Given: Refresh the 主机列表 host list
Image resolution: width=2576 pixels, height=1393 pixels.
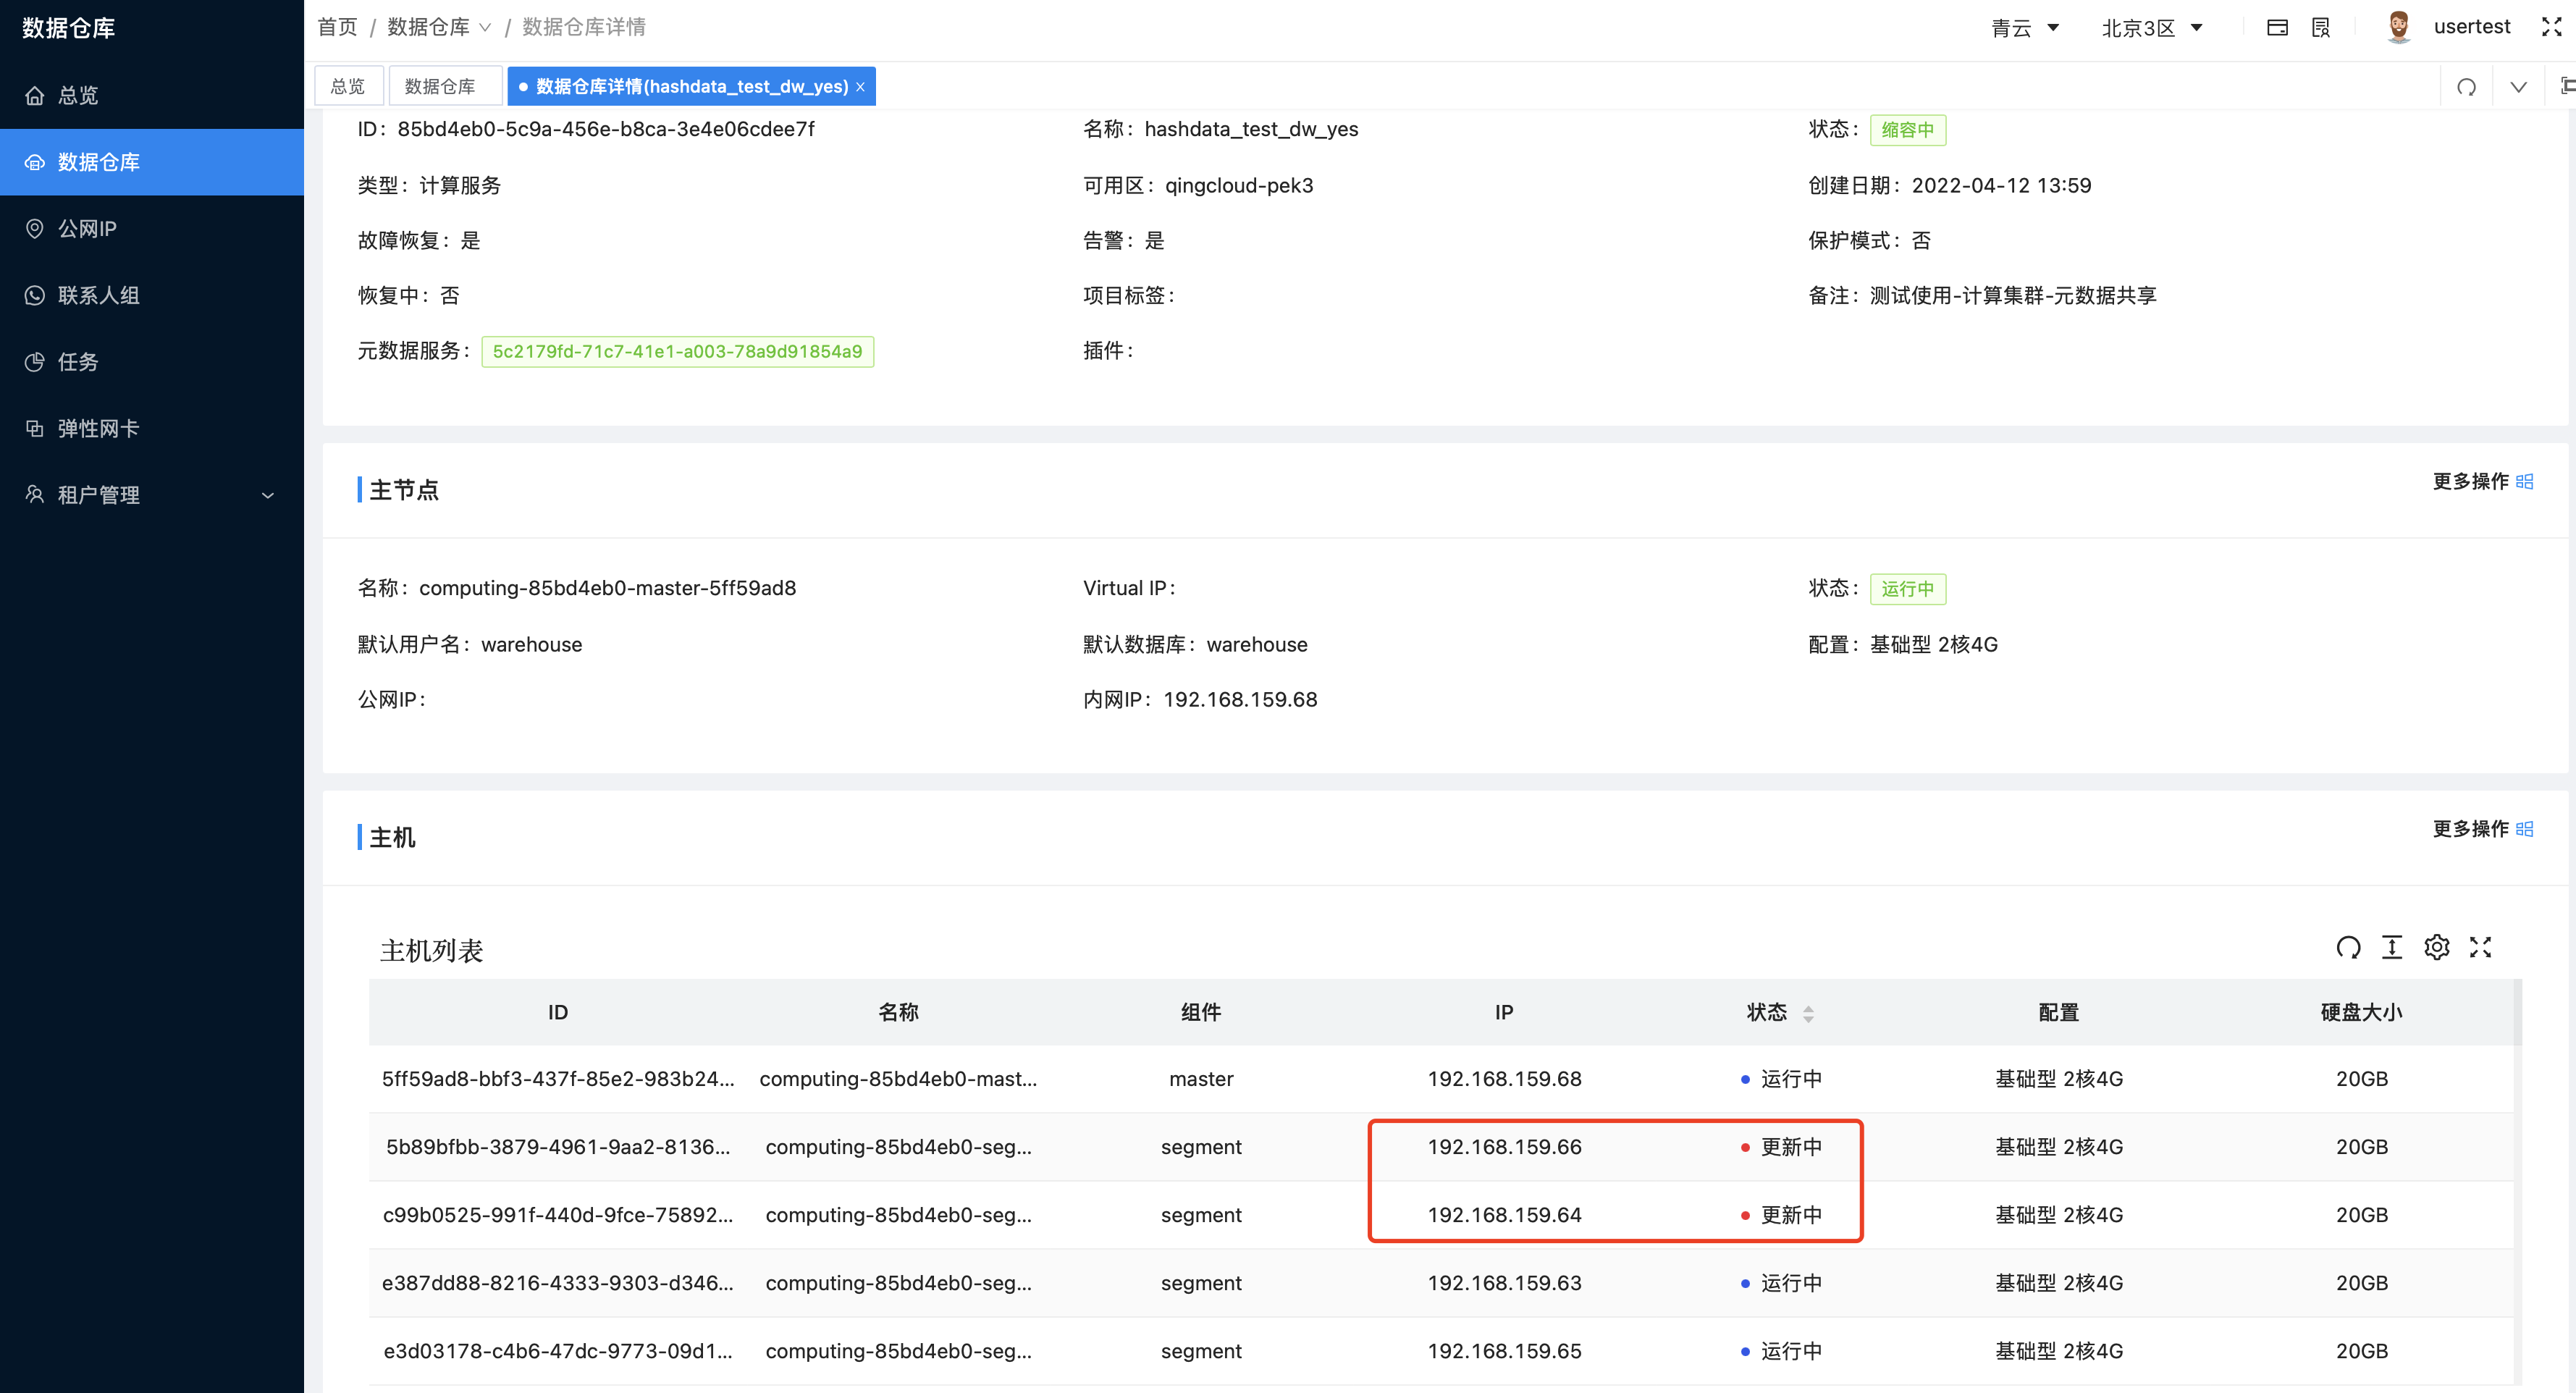Looking at the screenshot, I should point(2349,947).
